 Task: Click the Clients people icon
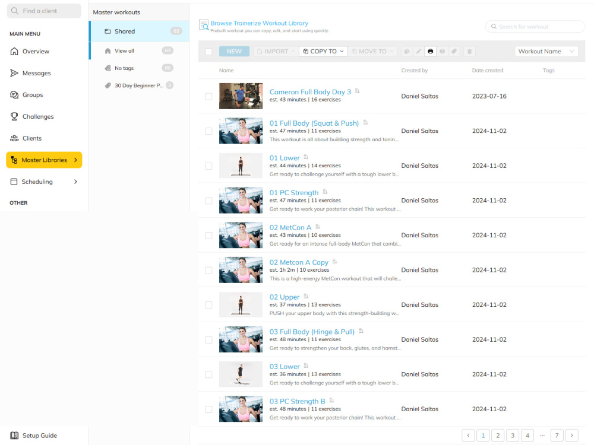point(14,138)
